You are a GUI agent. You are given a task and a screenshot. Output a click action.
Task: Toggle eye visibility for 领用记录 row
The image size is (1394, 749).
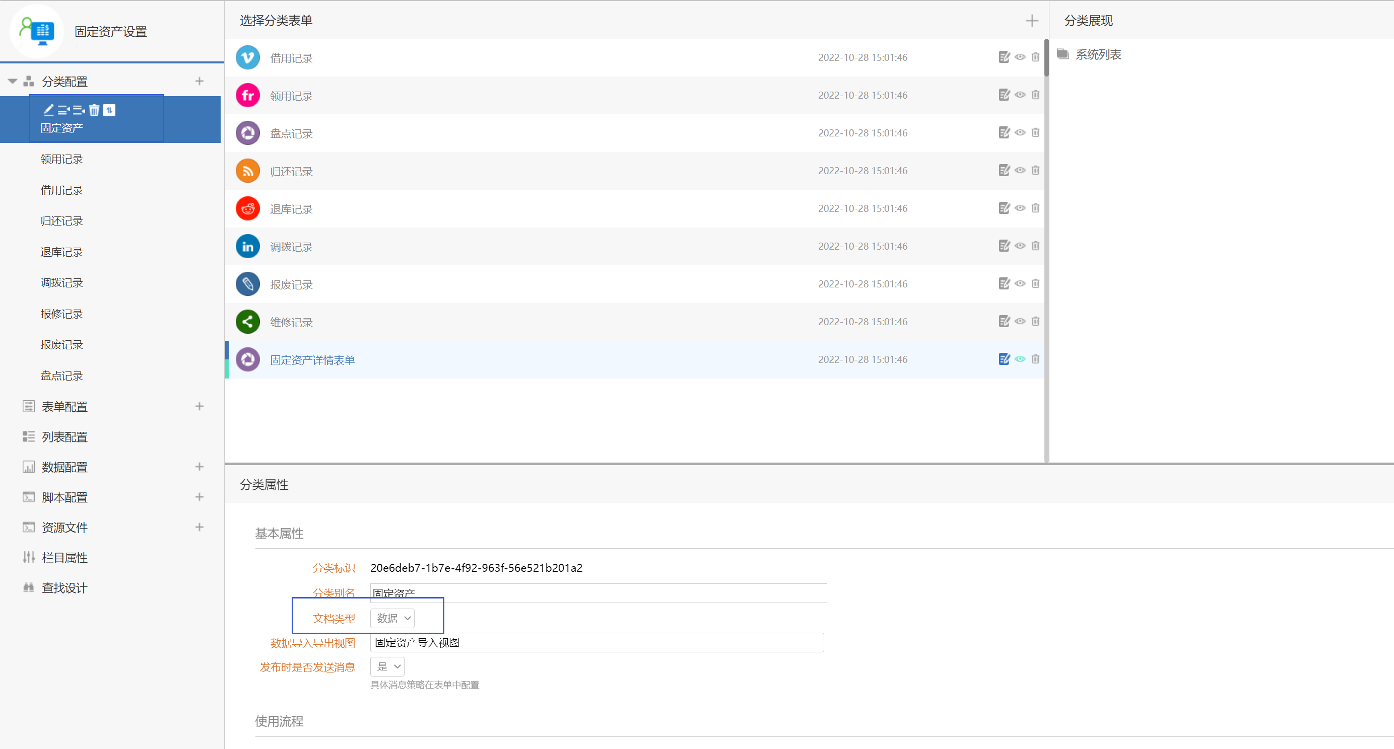click(1020, 95)
